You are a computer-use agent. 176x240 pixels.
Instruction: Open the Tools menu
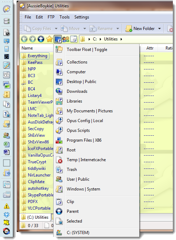[x=64, y=17]
